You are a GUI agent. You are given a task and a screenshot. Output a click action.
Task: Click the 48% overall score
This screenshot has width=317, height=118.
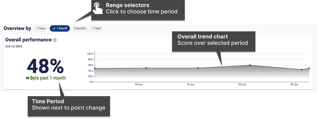tap(45, 66)
